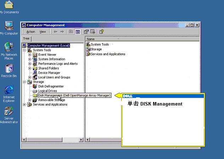Viewport: 224px width, 159px height.
Task: Click the Disk Defragmenter tree icon
Action: [x=35, y=86]
